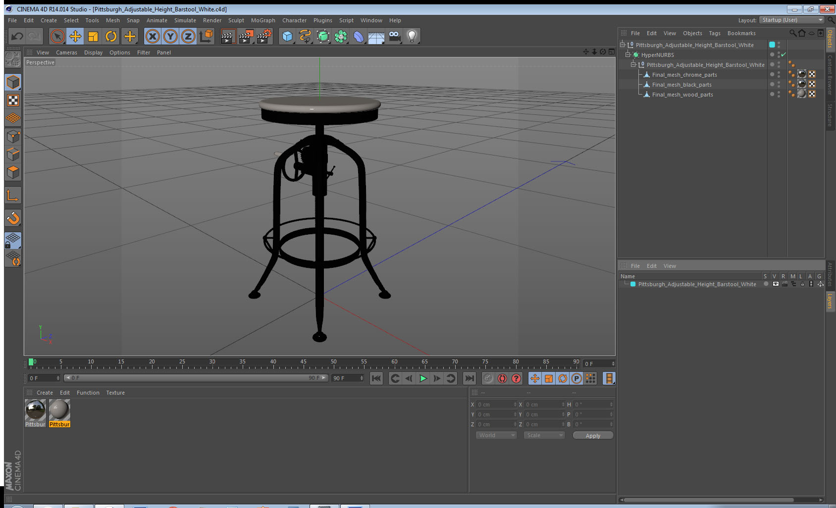Collapse the HyperNURBS tree node

[x=628, y=55]
